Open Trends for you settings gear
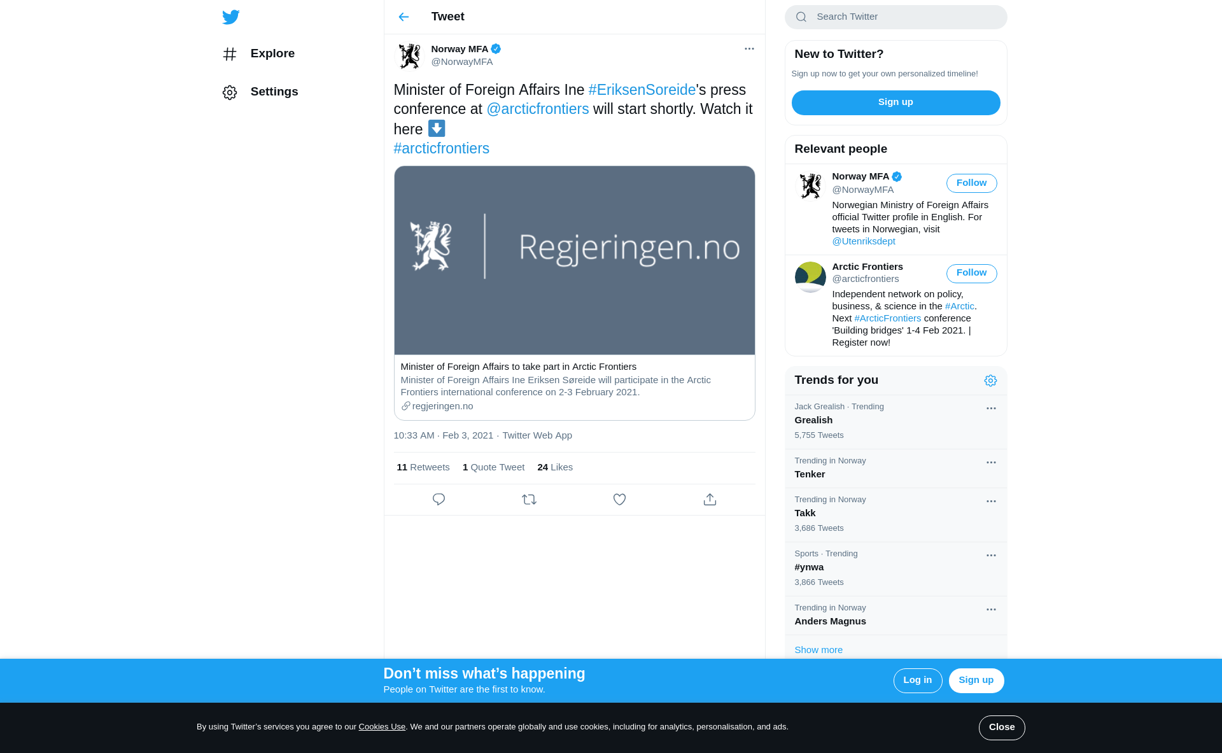 pyautogui.click(x=990, y=381)
